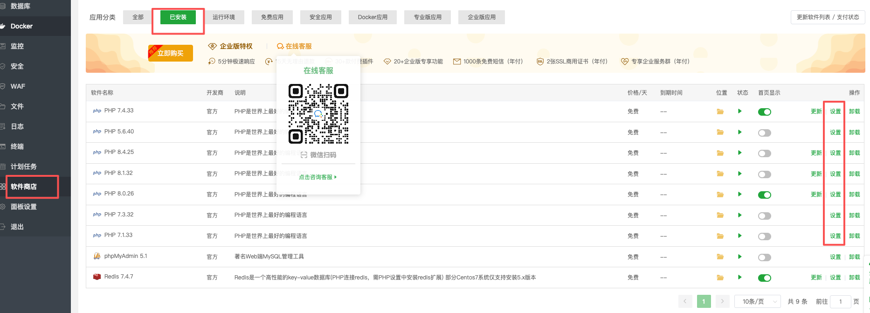Click the status play icon for Redis 7.4.7
870x313 pixels.
(x=740, y=277)
